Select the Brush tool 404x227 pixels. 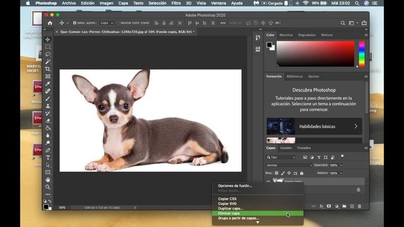click(x=48, y=98)
